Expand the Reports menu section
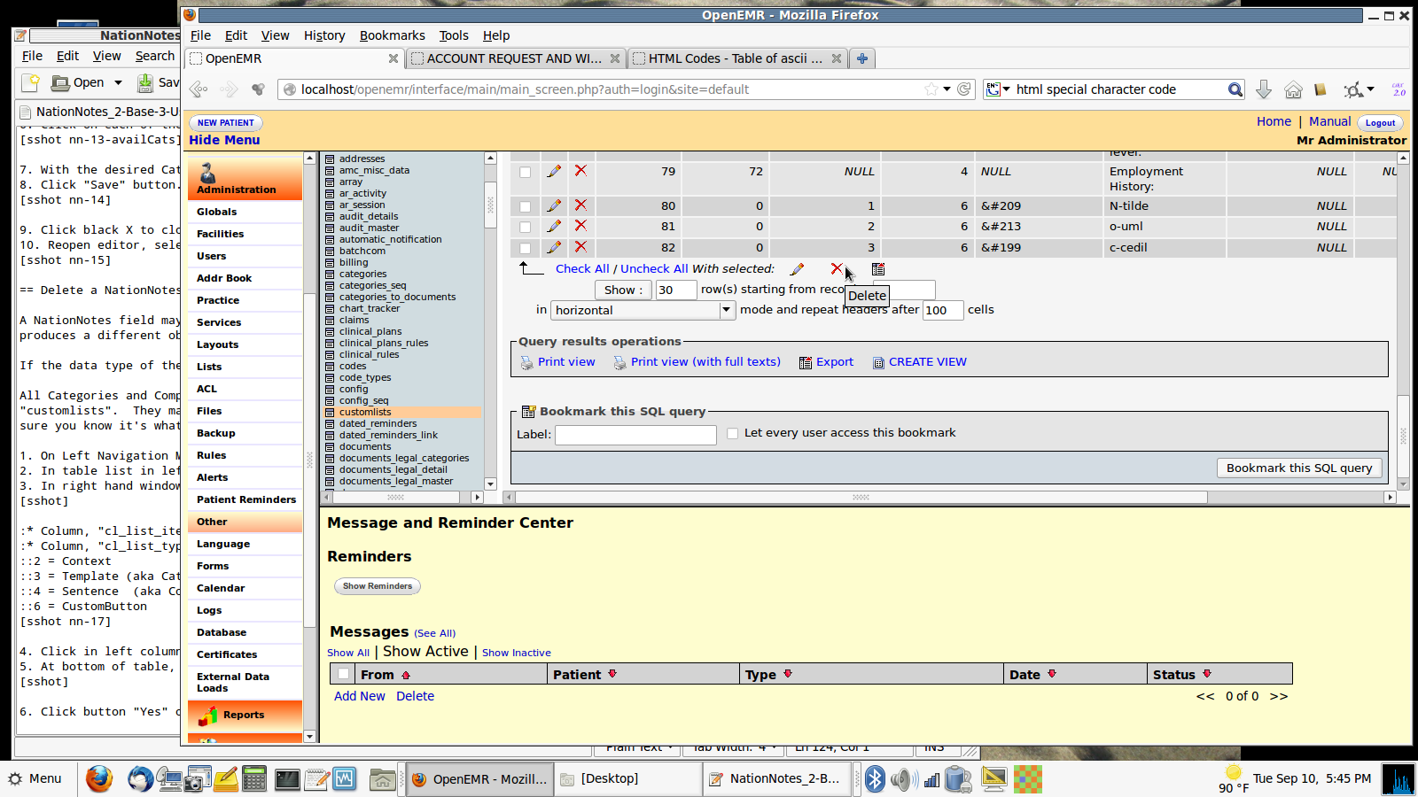 [245, 715]
